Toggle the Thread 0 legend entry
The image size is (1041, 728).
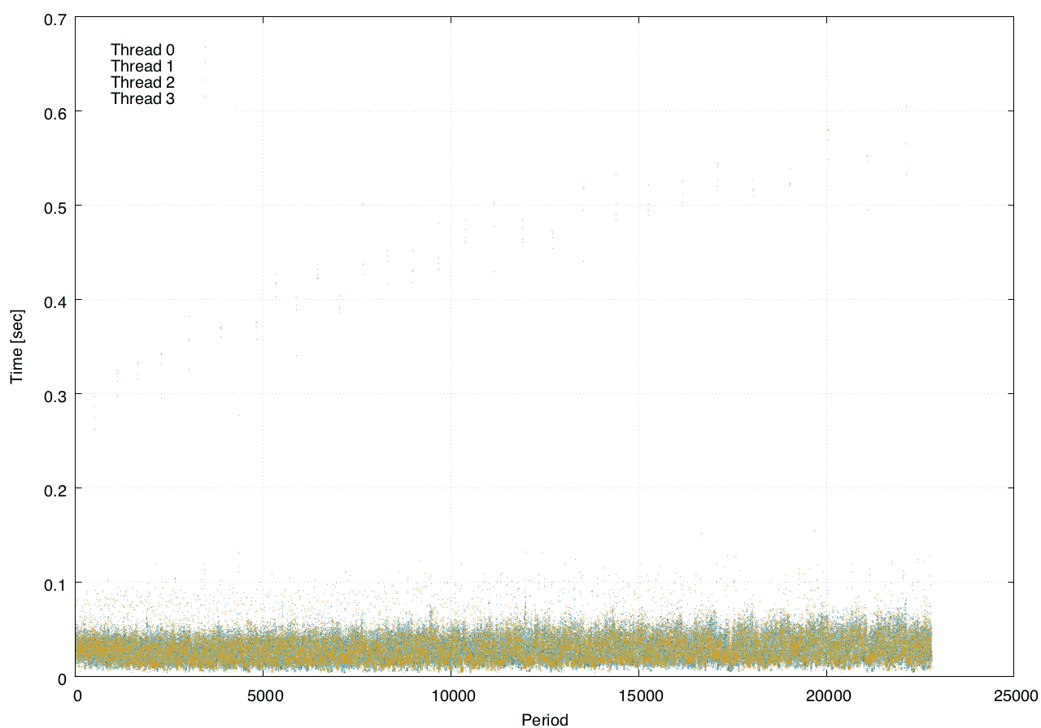(142, 50)
